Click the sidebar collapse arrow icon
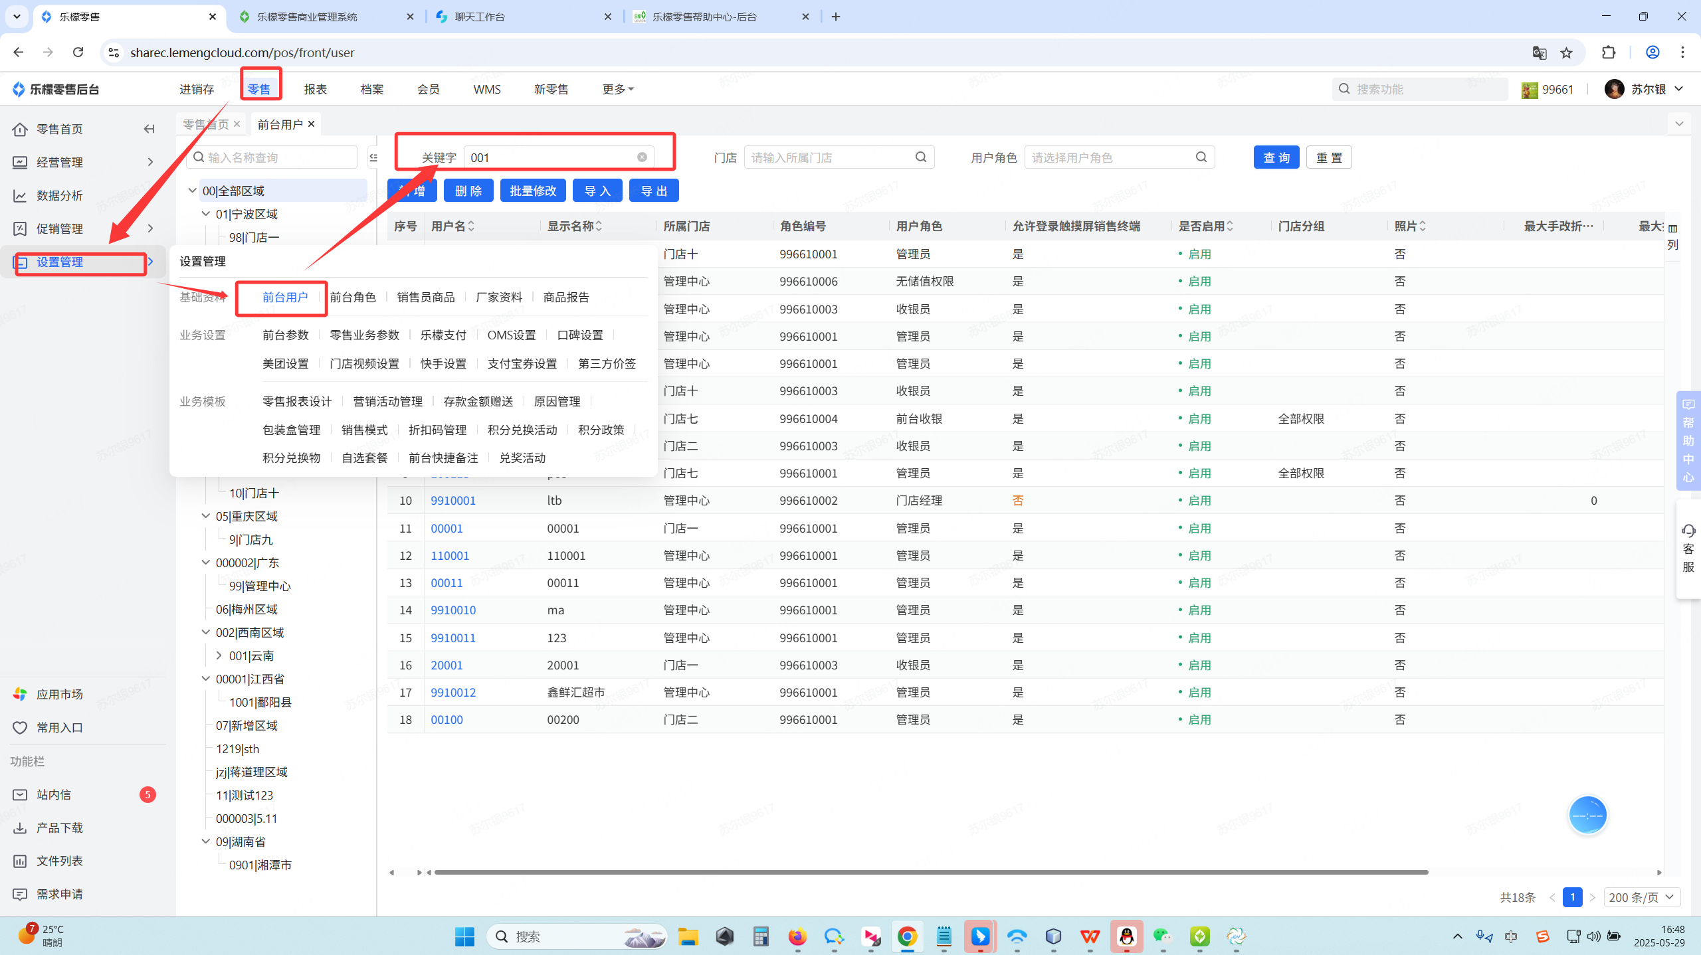 149,129
